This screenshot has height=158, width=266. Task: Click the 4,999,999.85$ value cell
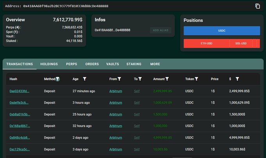point(239,138)
